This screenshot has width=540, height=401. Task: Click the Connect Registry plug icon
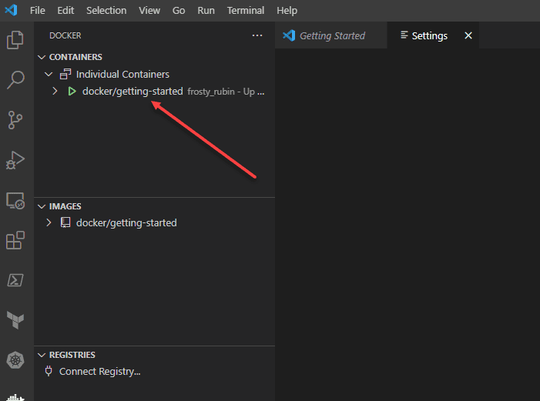[49, 371]
